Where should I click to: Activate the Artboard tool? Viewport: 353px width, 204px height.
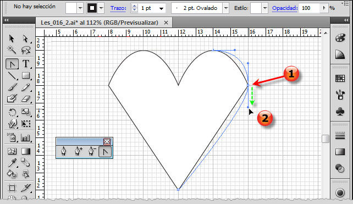coord(12,188)
